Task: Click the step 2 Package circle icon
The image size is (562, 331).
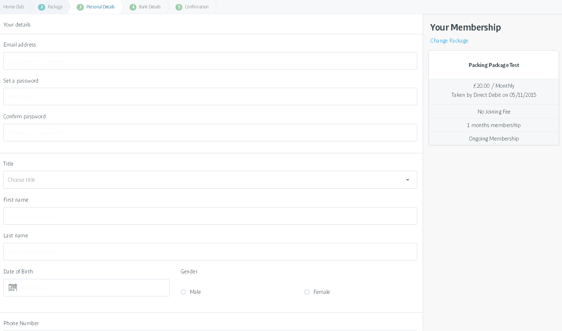Action: point(42,7)
